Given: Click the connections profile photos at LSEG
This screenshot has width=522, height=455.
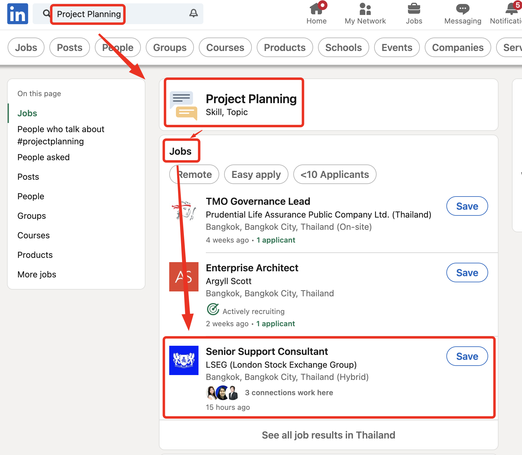Looking at the screenshot, I should pyautogui.click(x=223, y=393).
